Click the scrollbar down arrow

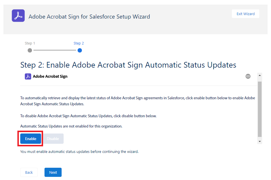[x=260, y=141]
